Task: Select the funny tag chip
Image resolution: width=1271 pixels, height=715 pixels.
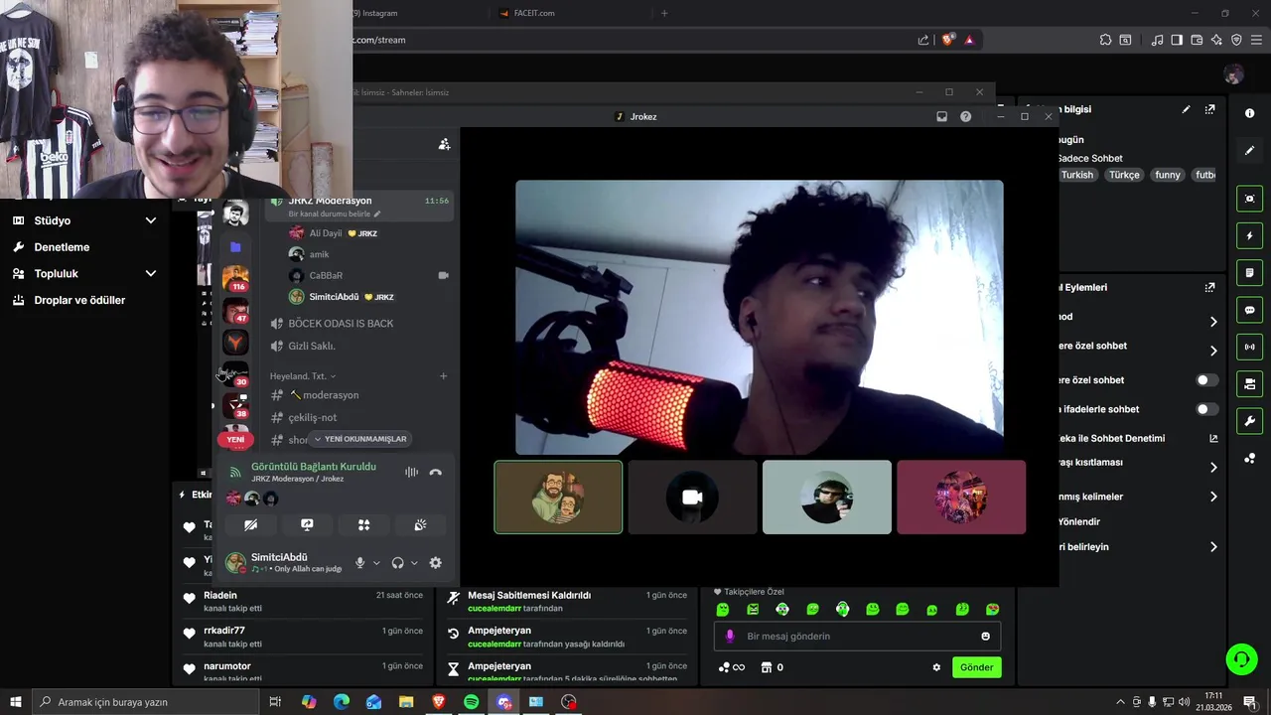Action: 1168,175
